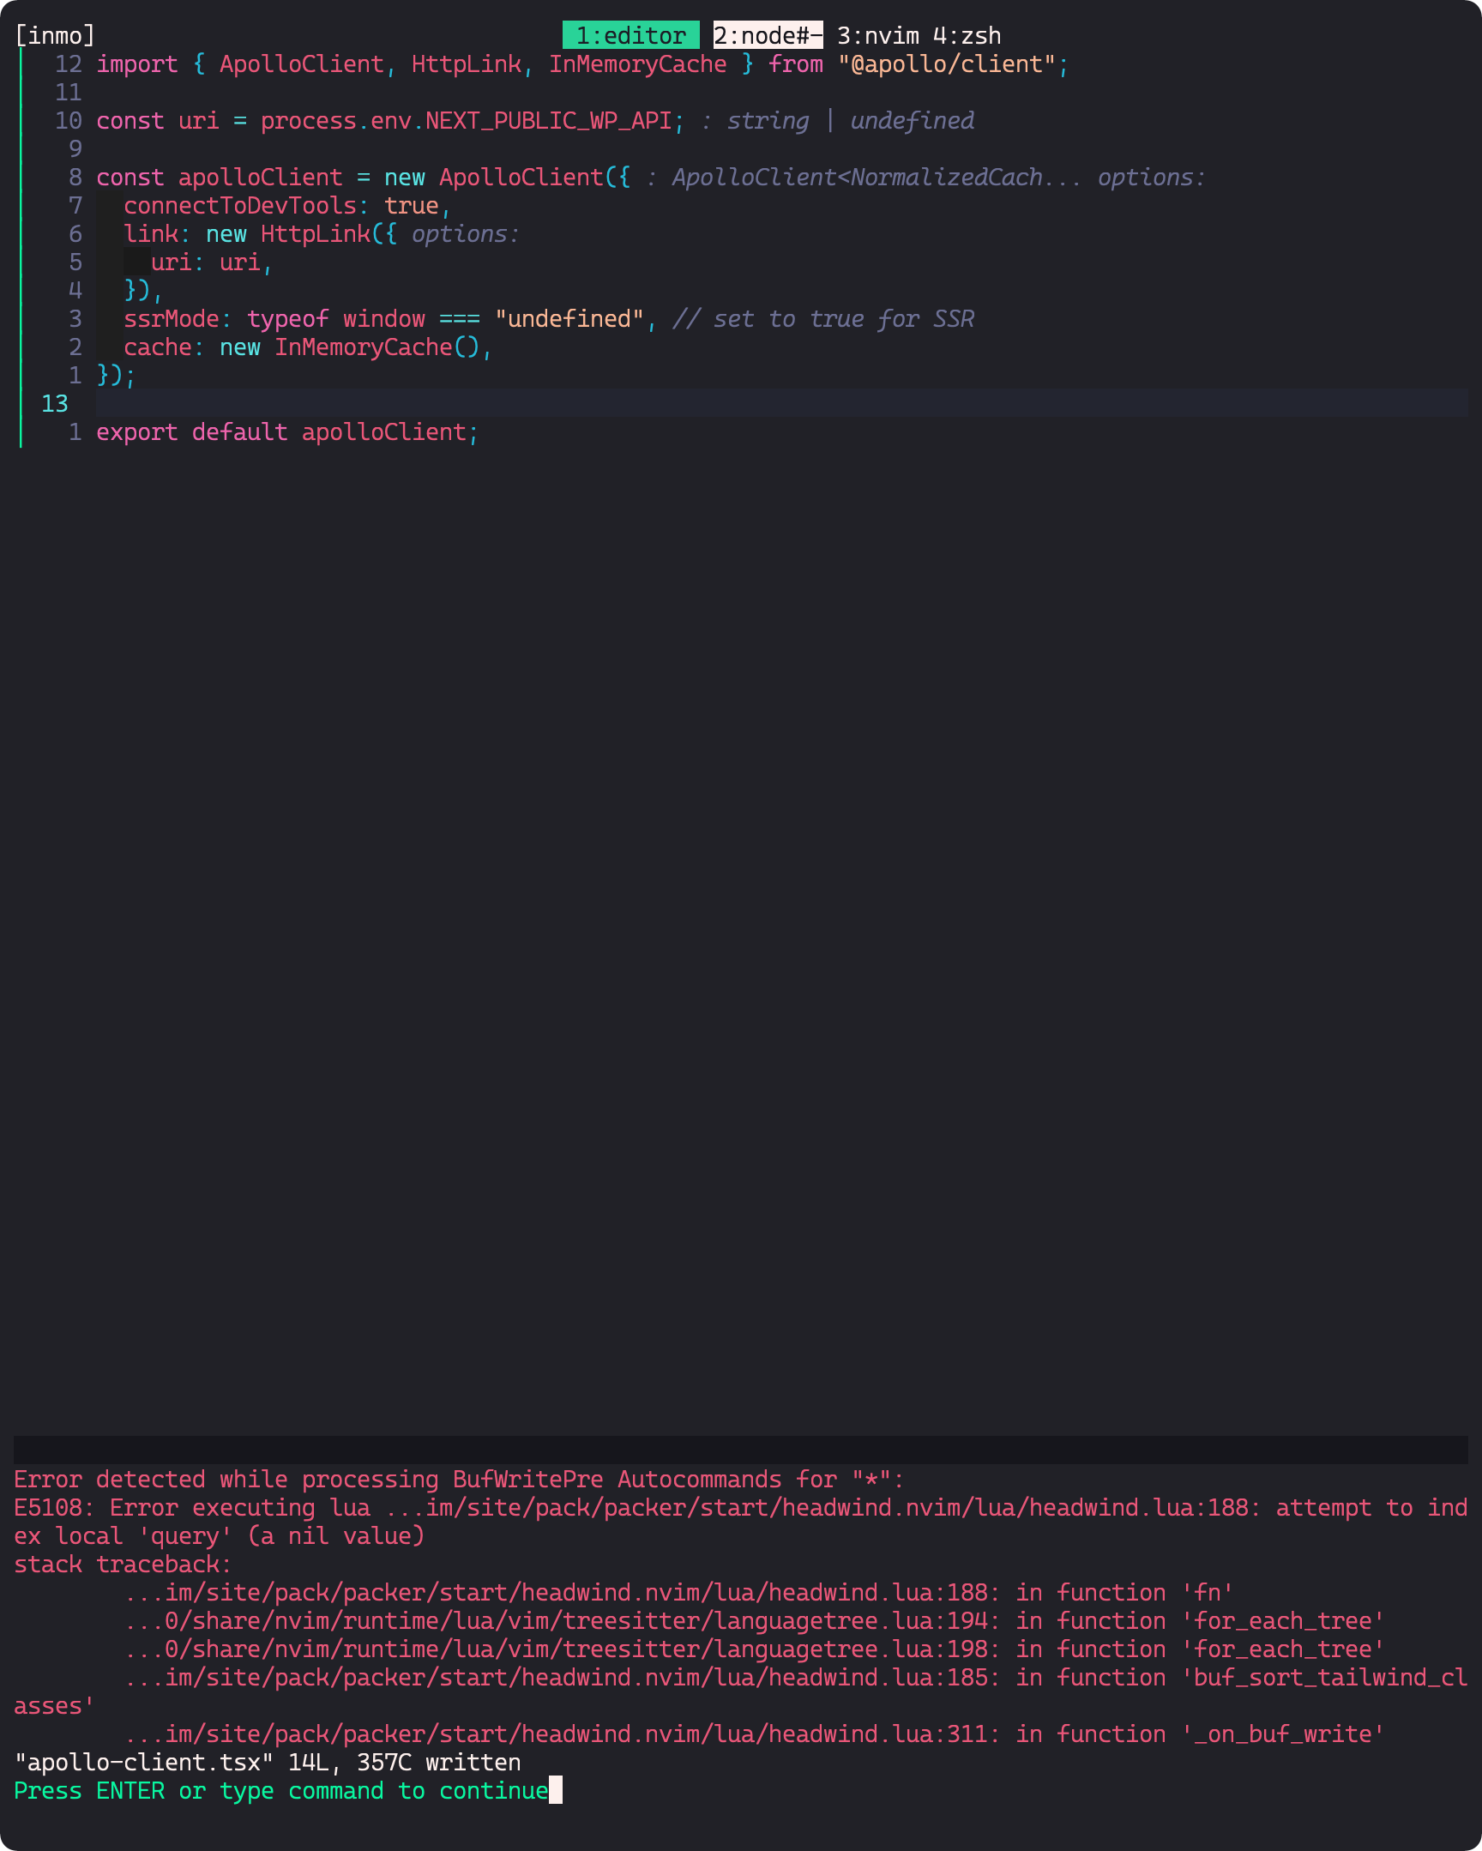The height and width of the screenshot is (1851, 1482).
Task: Switch to the 3:nvim tmux window
Action: click(x=877, y=35)
